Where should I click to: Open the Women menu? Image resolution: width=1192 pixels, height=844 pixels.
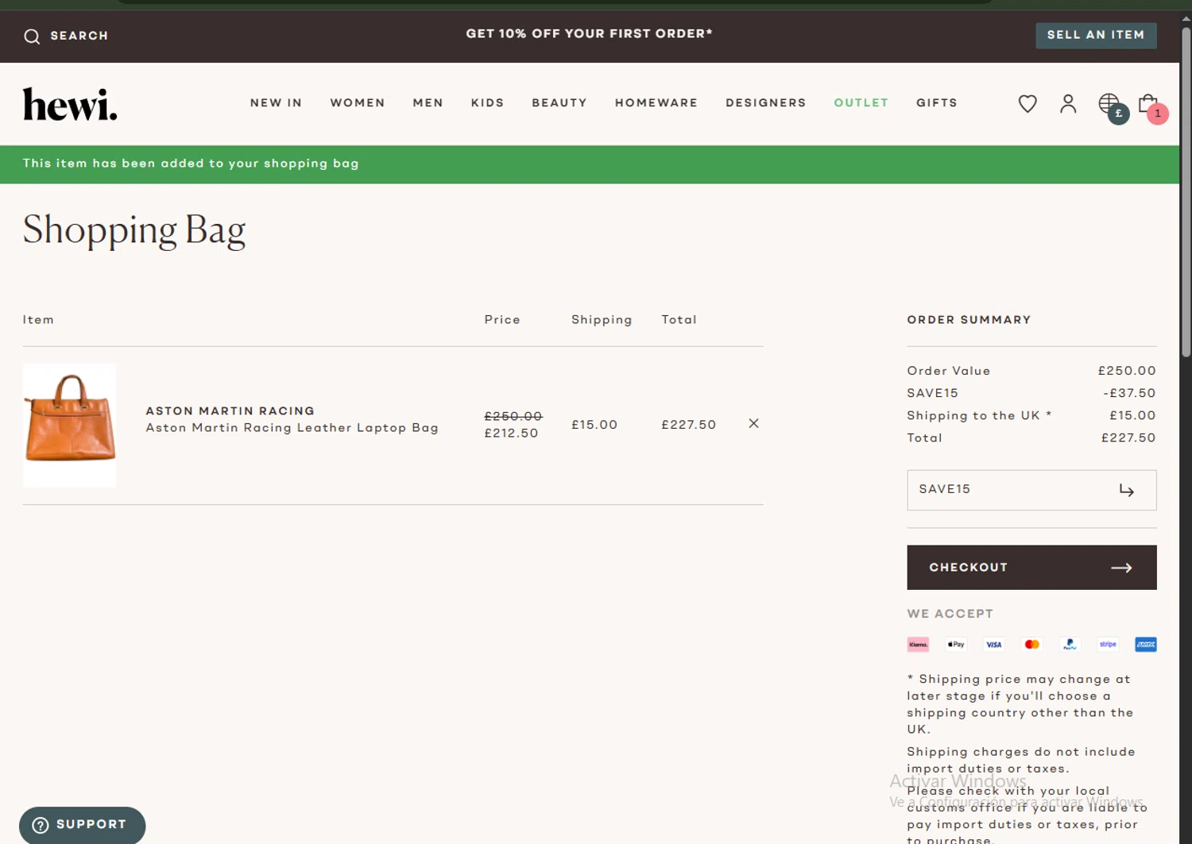point(358,103)
